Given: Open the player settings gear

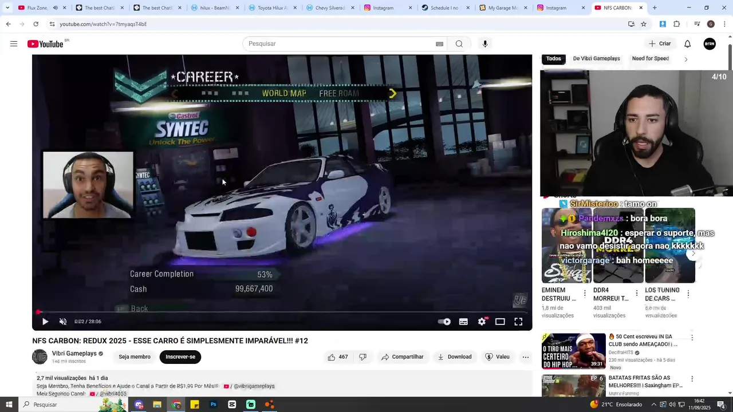Looking at the screenshot, I should point(482,322).
